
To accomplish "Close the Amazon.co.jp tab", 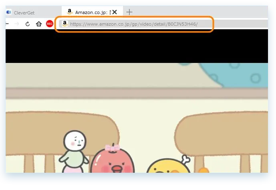I will (x=115, y=12).
